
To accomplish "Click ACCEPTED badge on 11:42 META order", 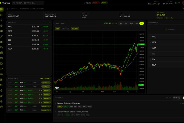I will [x=46, y=87].
